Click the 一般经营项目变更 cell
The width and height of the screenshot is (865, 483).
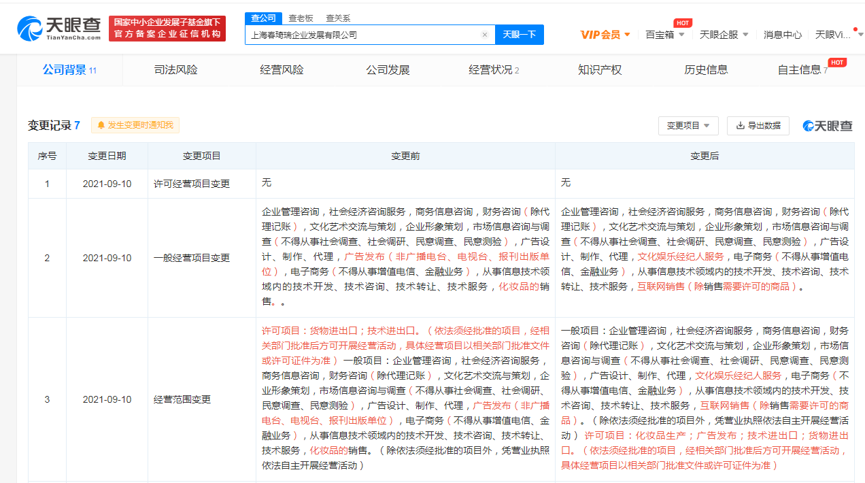click(202, 258)
